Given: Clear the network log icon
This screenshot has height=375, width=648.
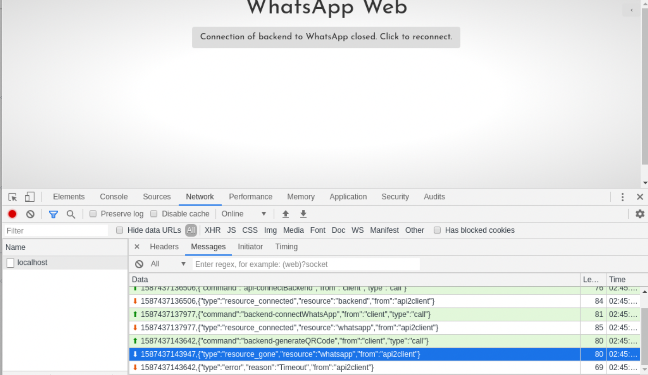Looking at the screenshot, I should click(30, 214).
